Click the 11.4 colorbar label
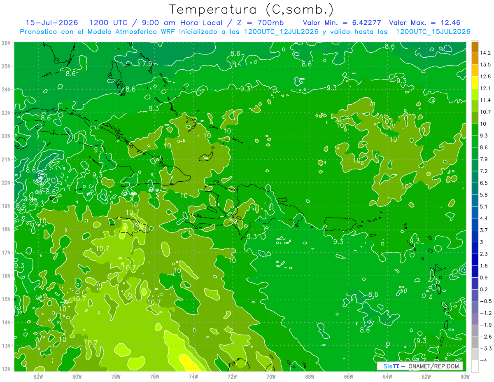 pos(485,100)
